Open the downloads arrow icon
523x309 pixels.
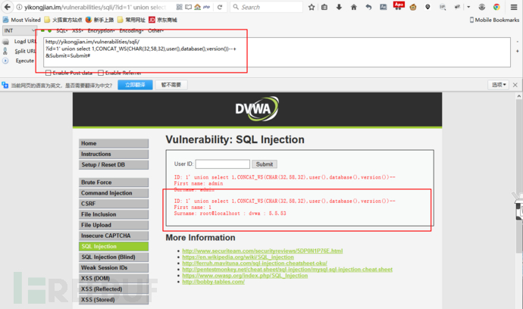340,7
